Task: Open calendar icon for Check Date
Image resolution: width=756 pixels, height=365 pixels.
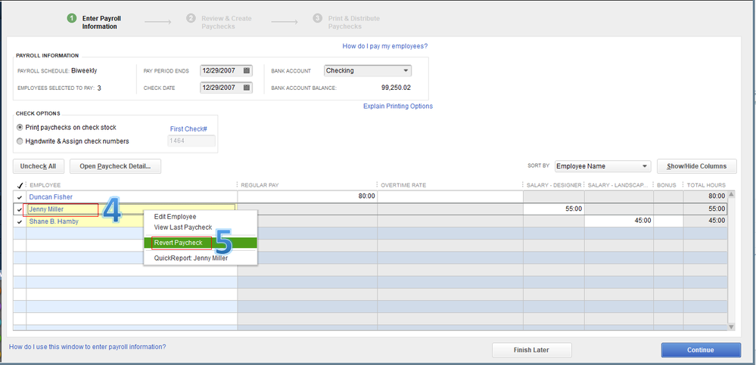Action: pyautogui.click(x=247, y=88)
